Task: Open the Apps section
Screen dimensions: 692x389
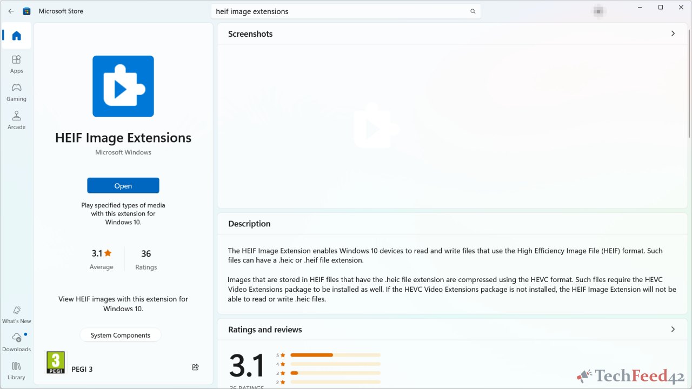Action: pyautogui.click(x=16, y=64)
